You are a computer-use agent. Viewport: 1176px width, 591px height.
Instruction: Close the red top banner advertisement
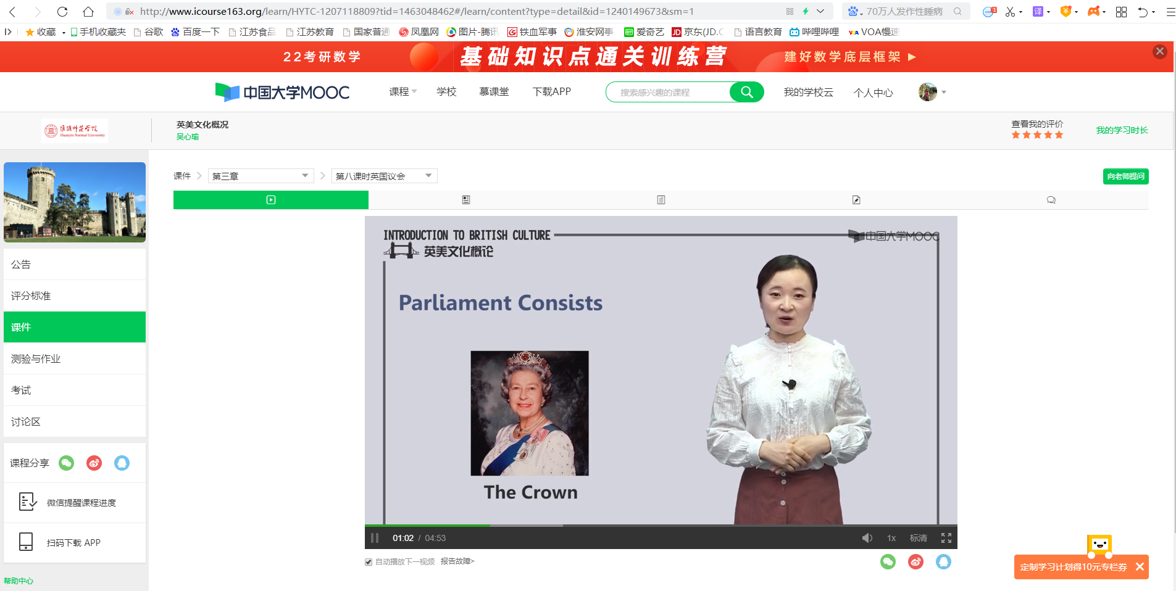tap(1159, 52)
